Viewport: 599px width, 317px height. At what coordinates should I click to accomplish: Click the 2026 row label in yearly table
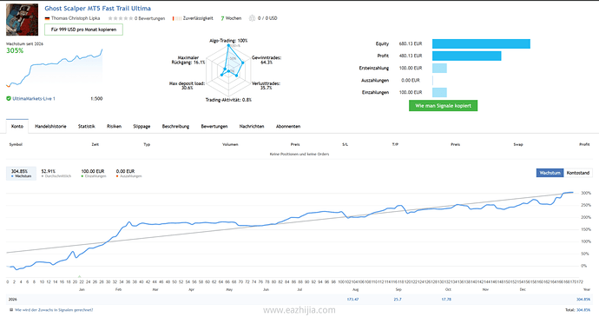click(x=13, y=299)
